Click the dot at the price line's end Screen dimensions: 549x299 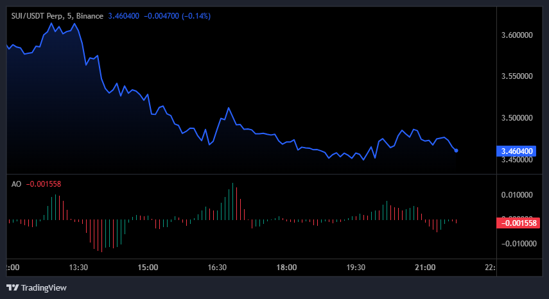coord(456,150)
